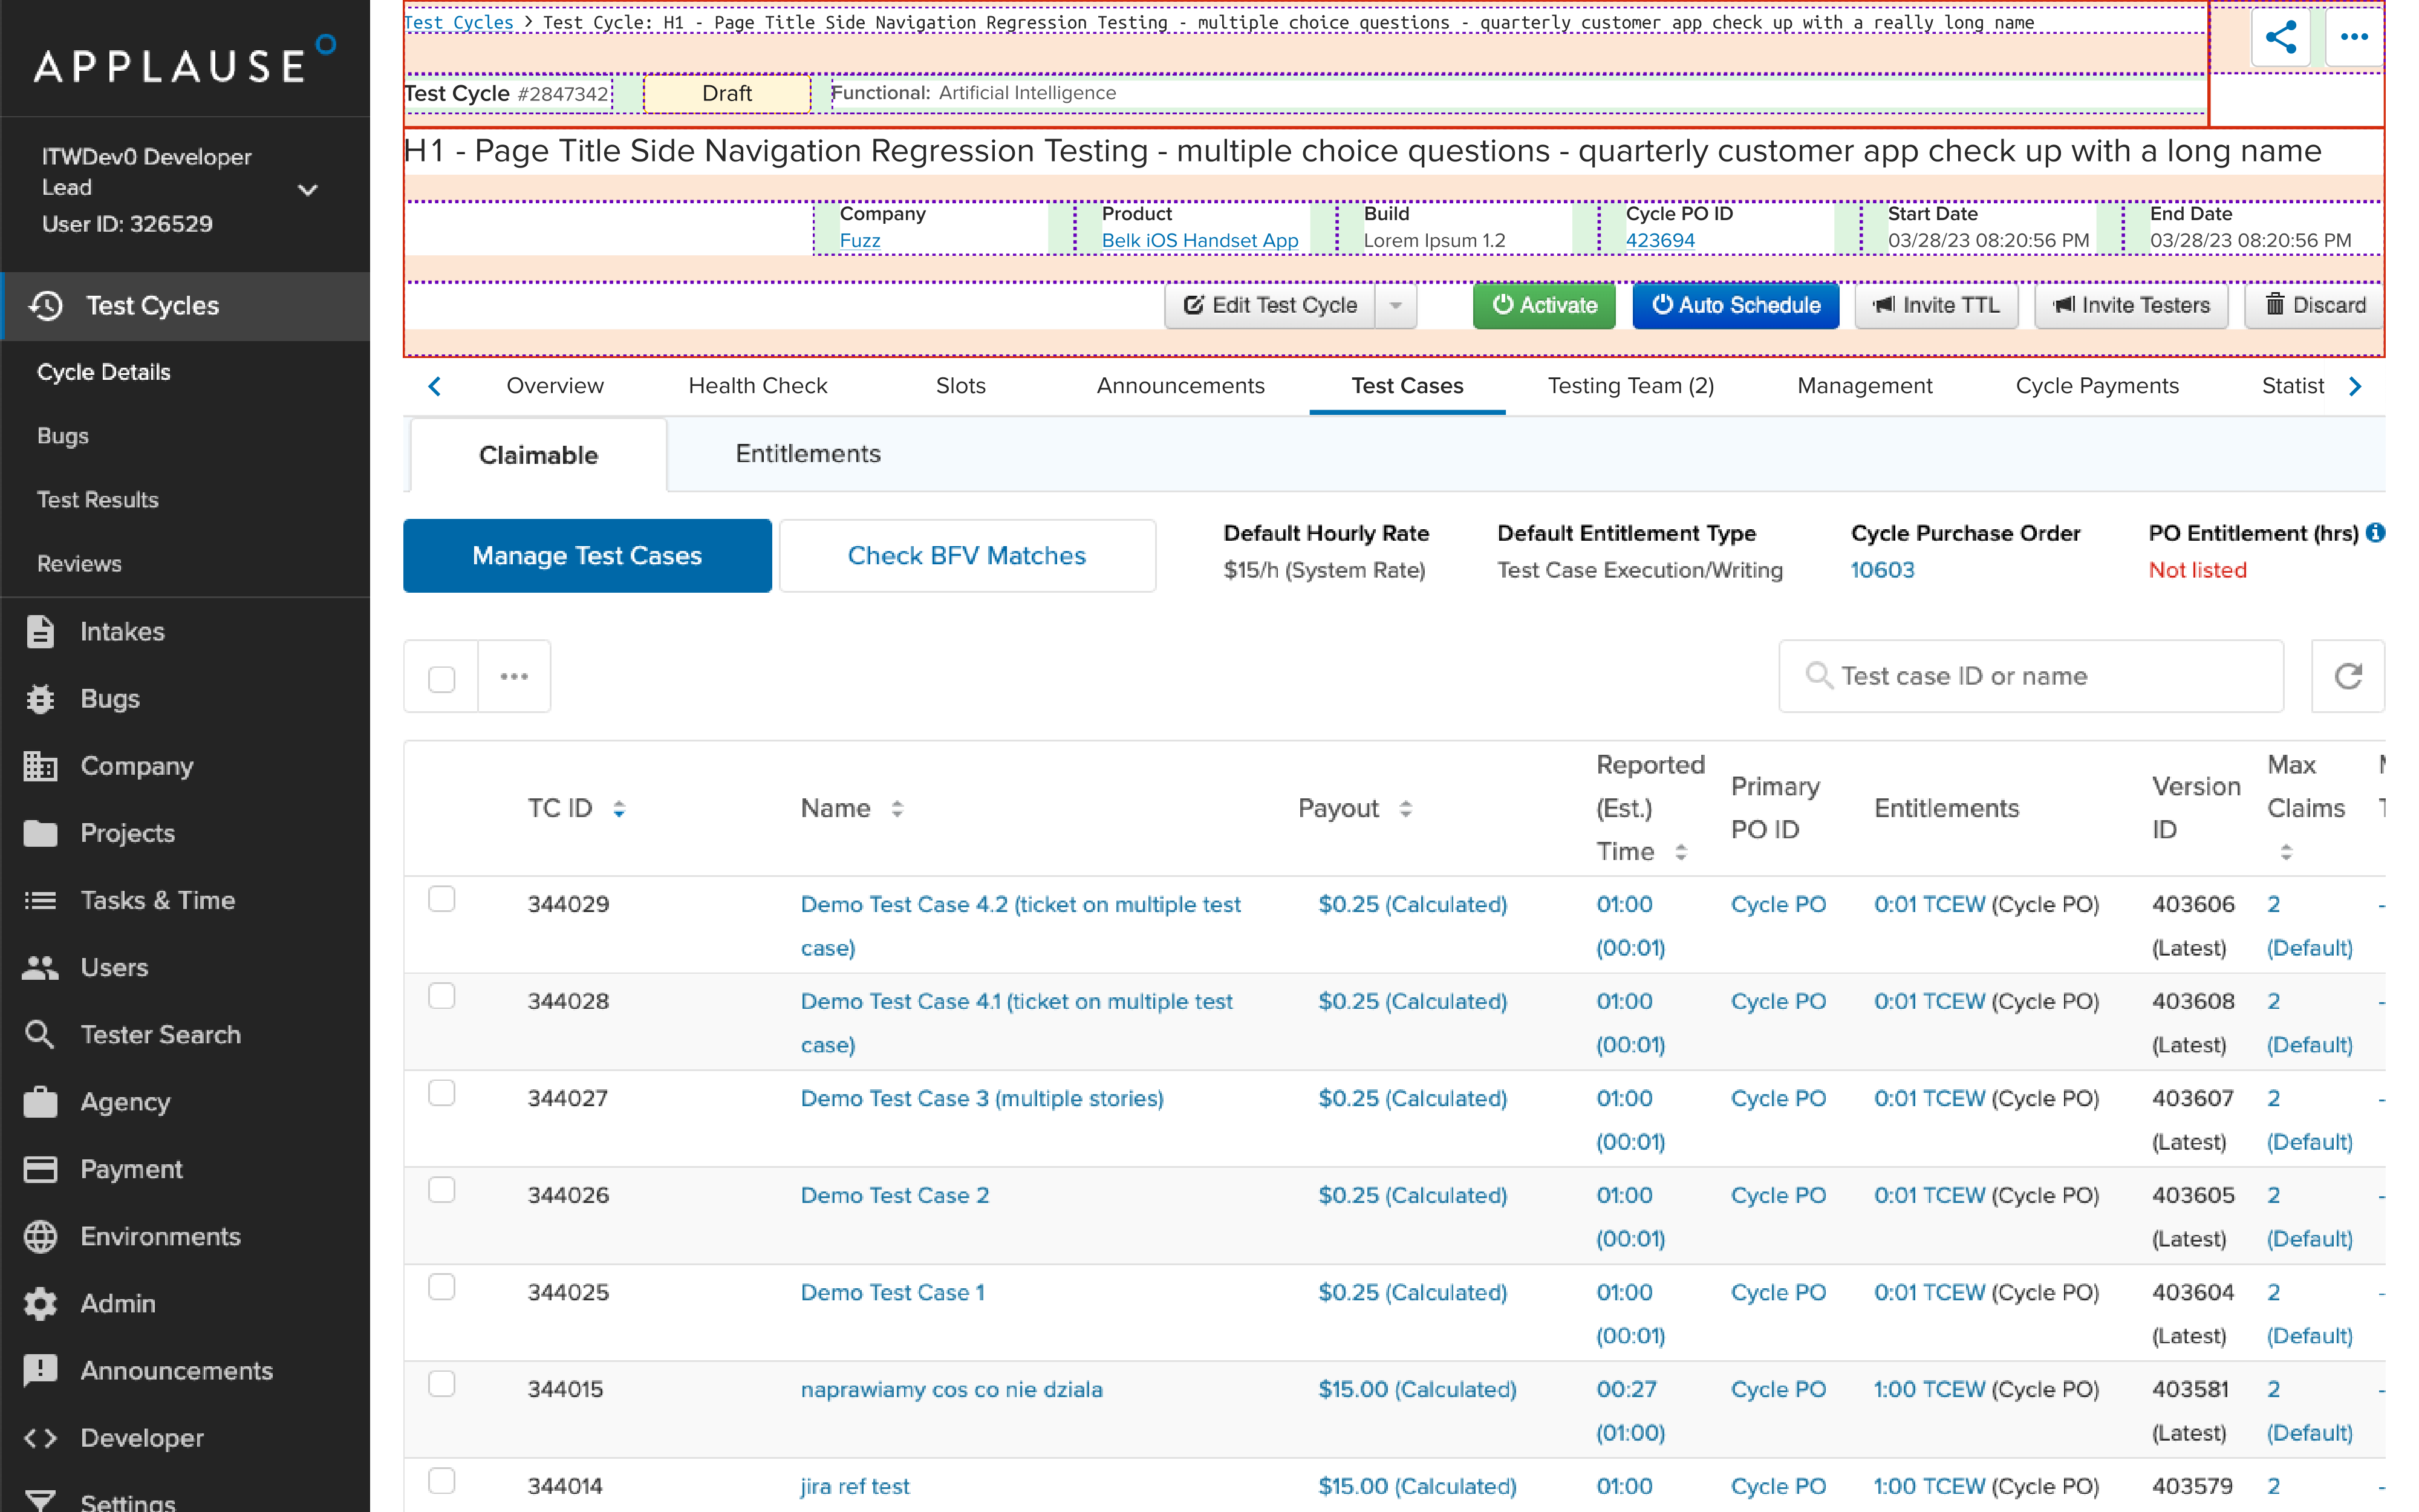Click the share icon button
Image resolution: width=2419 pixels, height=1512 pixels.
pyautogui.click(x=2280, y=37)
